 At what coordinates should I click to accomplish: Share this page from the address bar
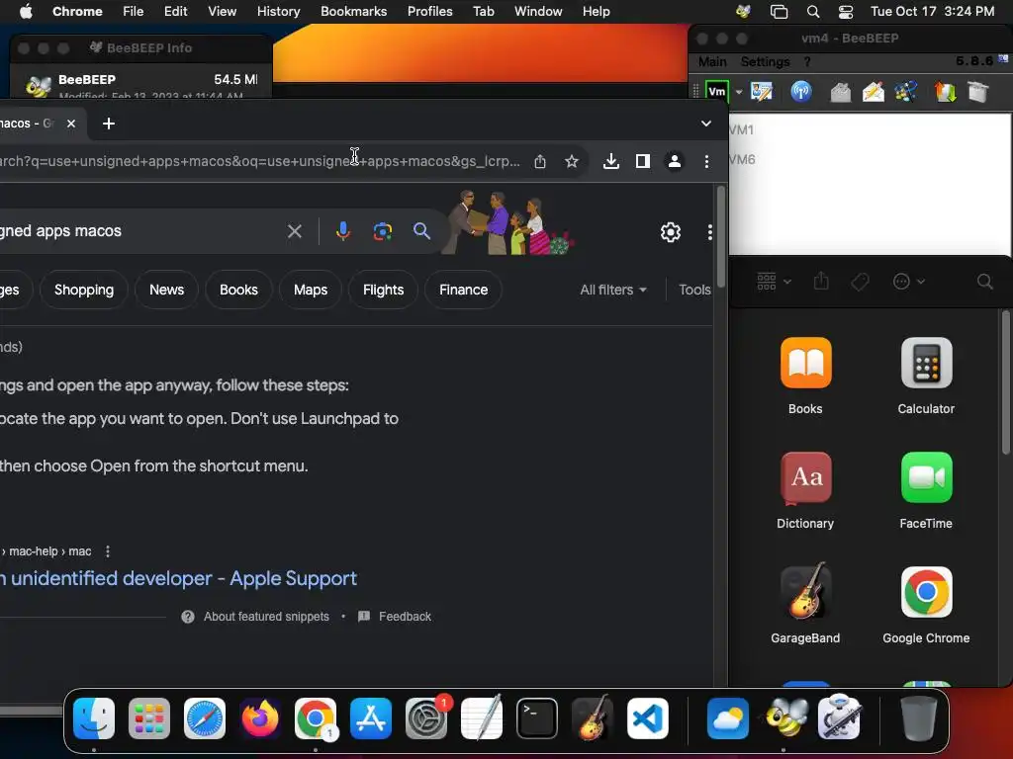[x=540, y=161]
